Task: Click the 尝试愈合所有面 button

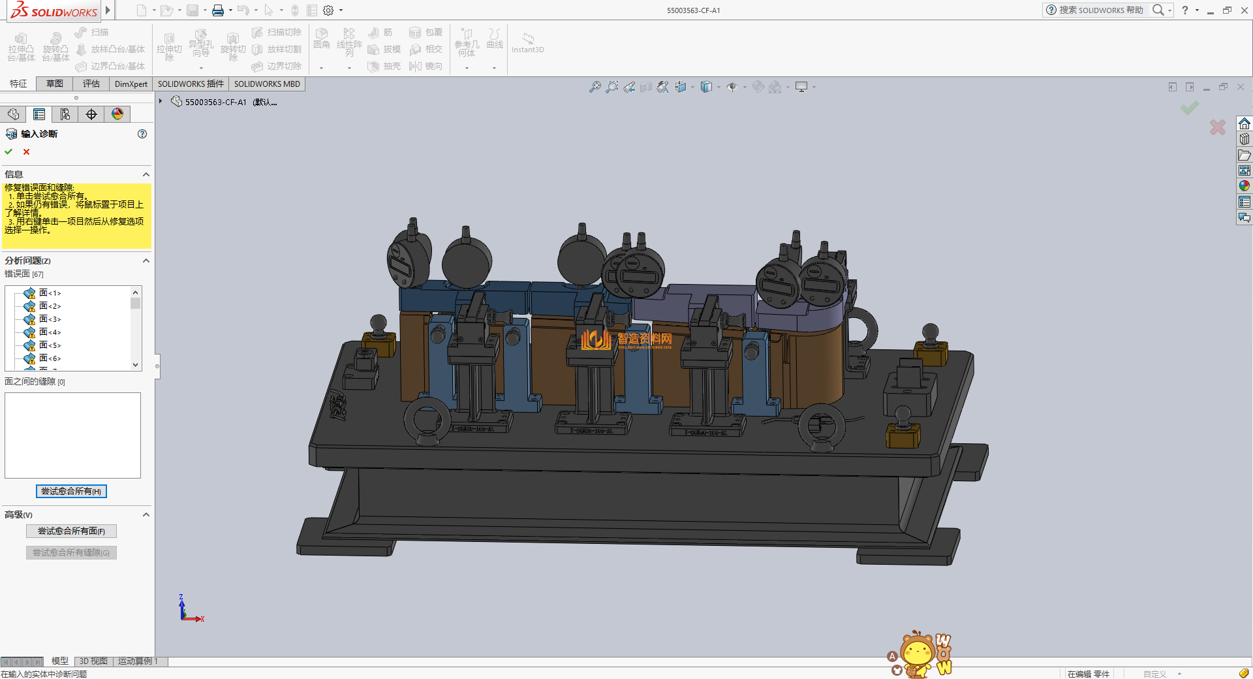Action: (x=71, y=531)
